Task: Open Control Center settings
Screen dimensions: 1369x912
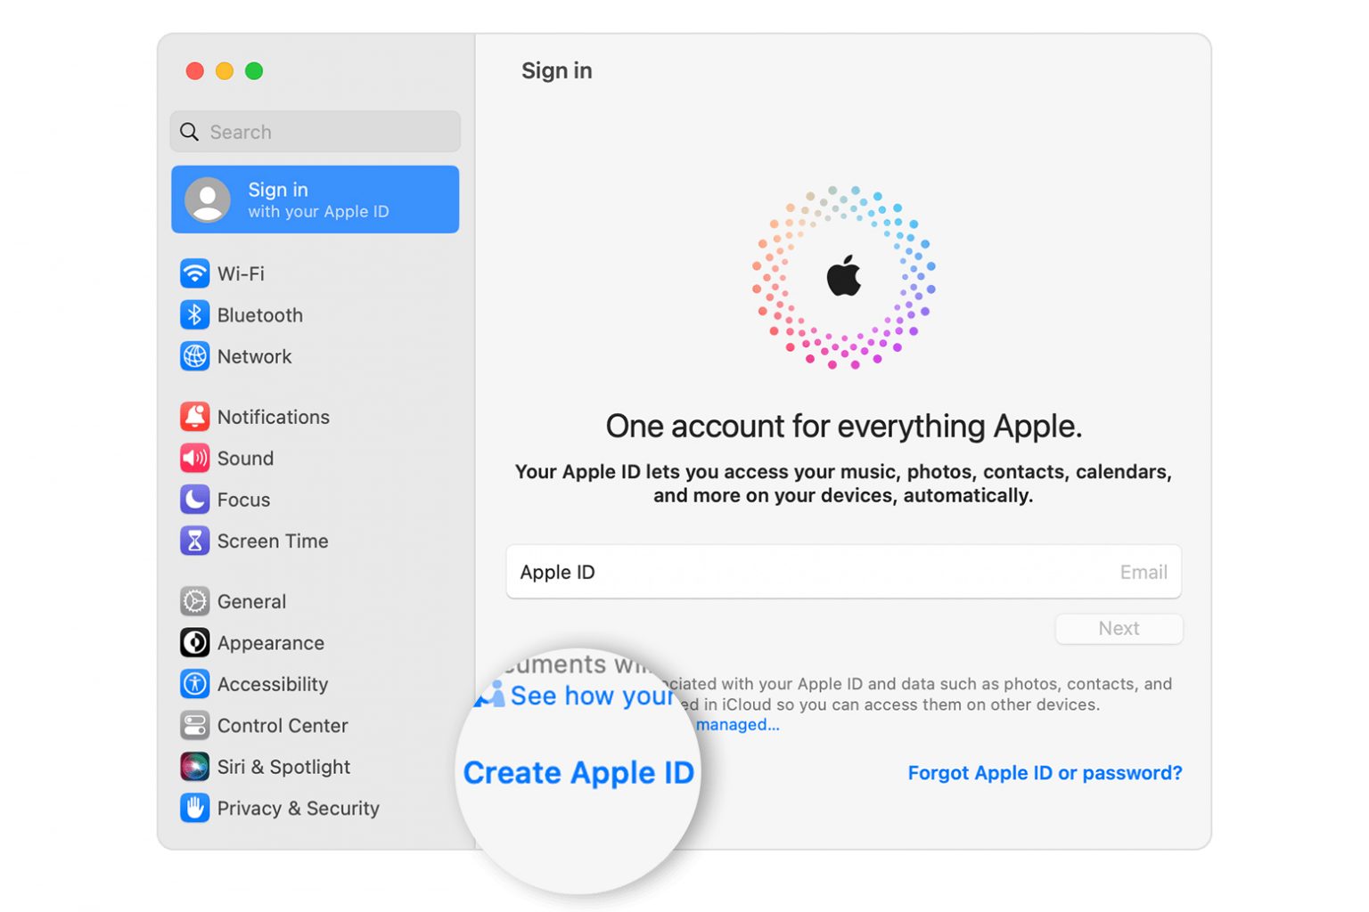Action: 282,725
